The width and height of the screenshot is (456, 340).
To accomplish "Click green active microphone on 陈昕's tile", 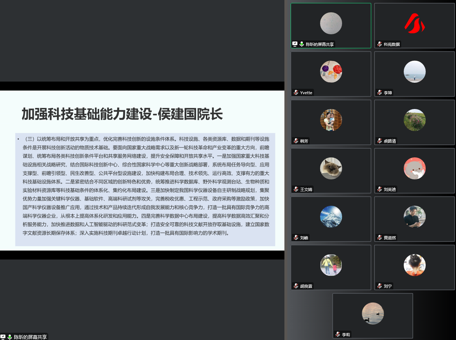I will point(302,44).
